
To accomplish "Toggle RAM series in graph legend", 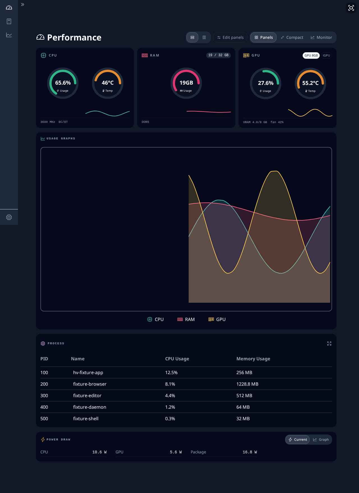I will (186, 319).
